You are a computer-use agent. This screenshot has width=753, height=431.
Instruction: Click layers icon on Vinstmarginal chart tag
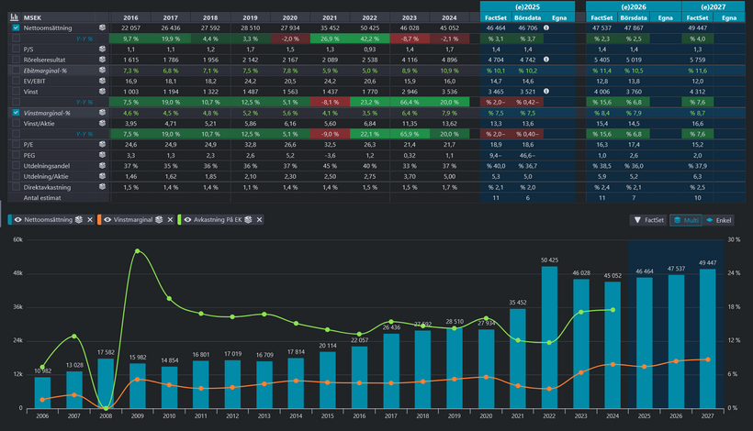(x=159, y=220)
